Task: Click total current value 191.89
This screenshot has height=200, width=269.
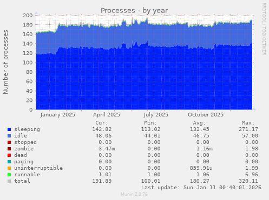Action: [102, 181]
